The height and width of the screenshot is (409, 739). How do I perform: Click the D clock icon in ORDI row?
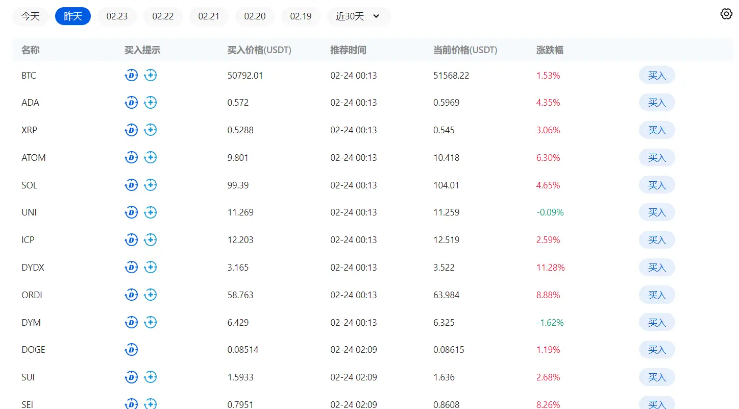132,295
